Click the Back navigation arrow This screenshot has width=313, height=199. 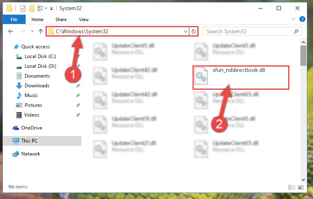[x=11, y=31]
